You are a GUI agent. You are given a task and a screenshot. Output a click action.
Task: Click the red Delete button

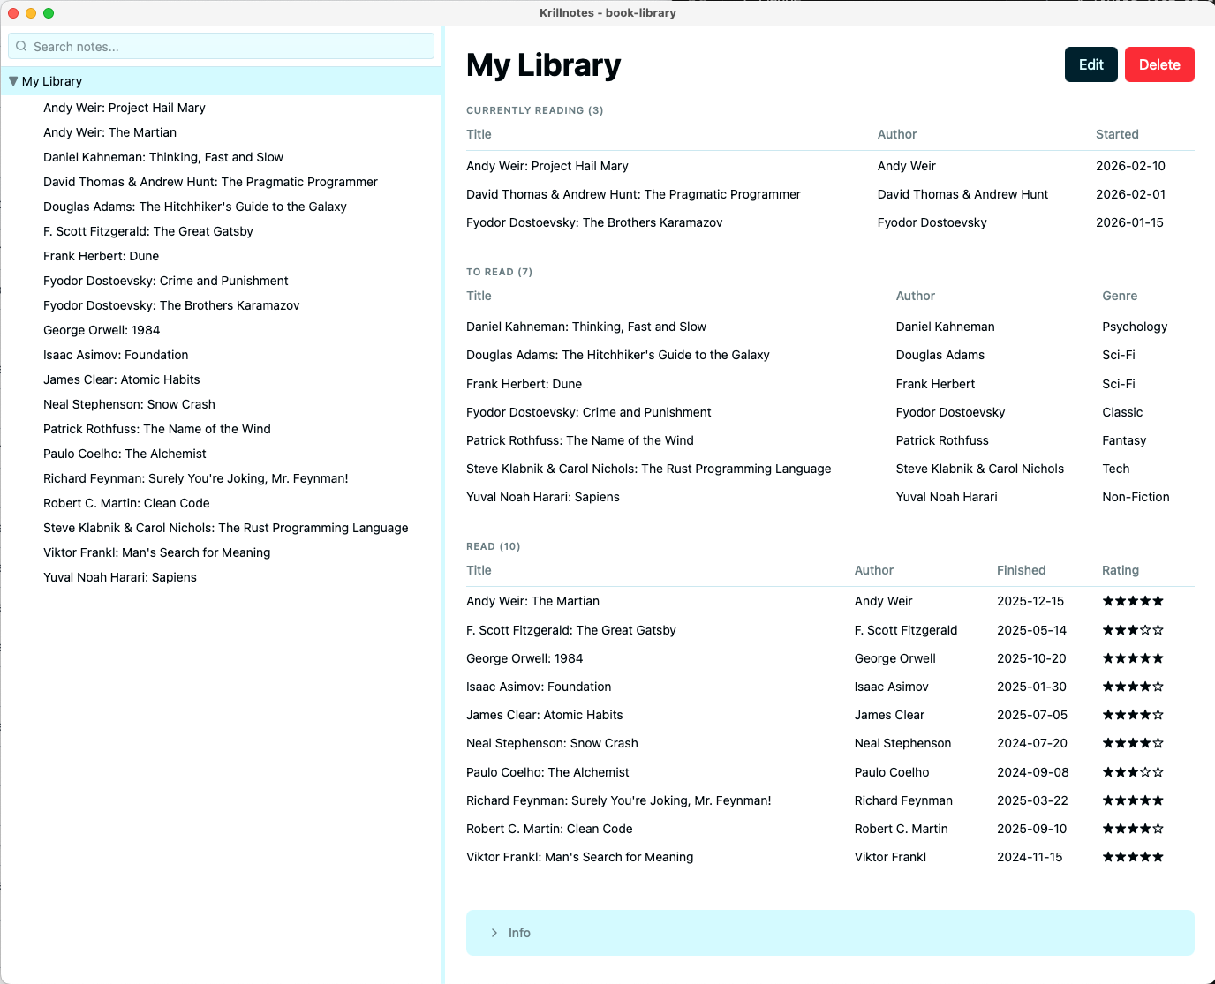tap(1159, 64)
